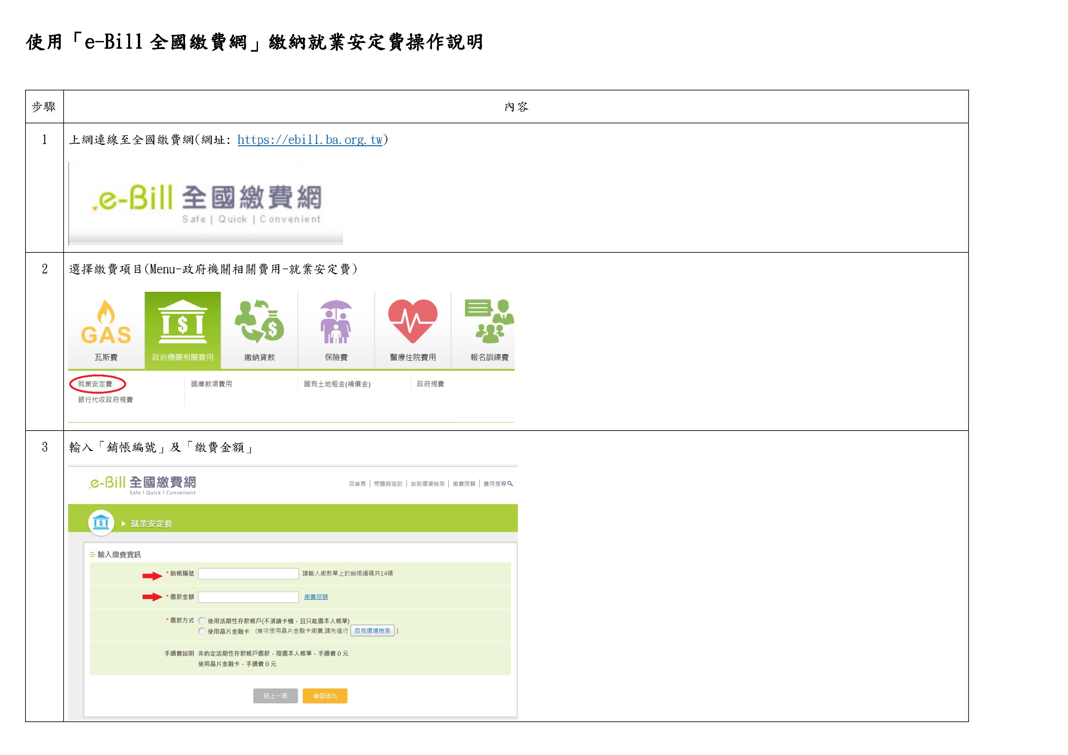Select the 使用活期性存款帳戶 radio button

pyautogui.click(x=202, y=621)
